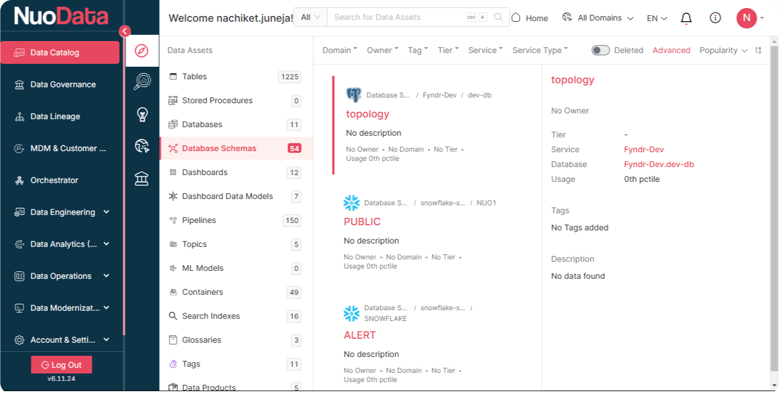This screenshot has width=779, height=394.
Task: Collapse the sidebar with the red arrow button
Action: pos(125,31)
